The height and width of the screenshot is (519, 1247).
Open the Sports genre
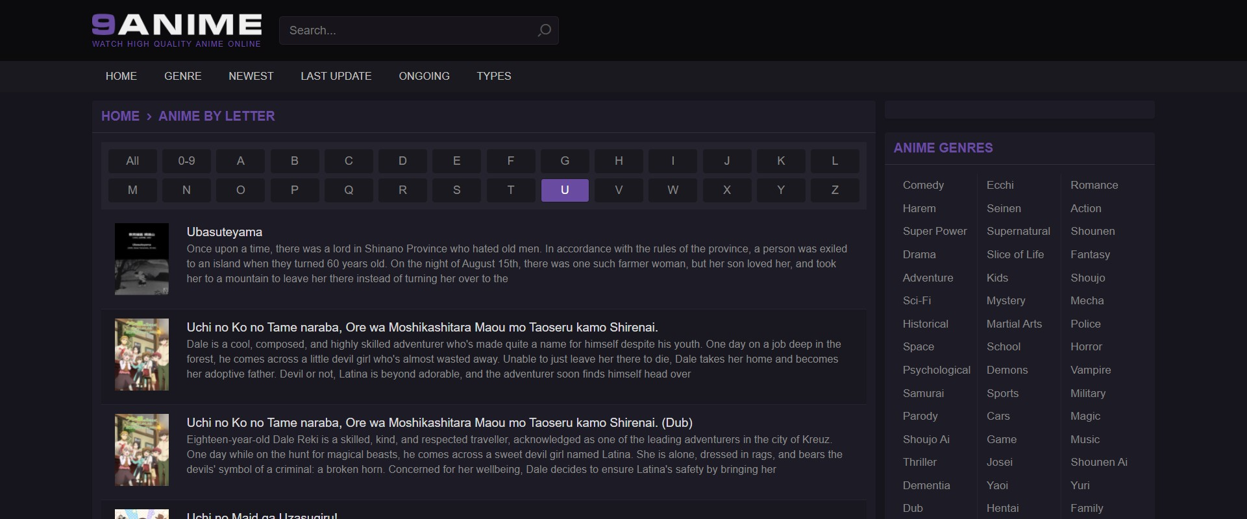(x=1003, y=393)
